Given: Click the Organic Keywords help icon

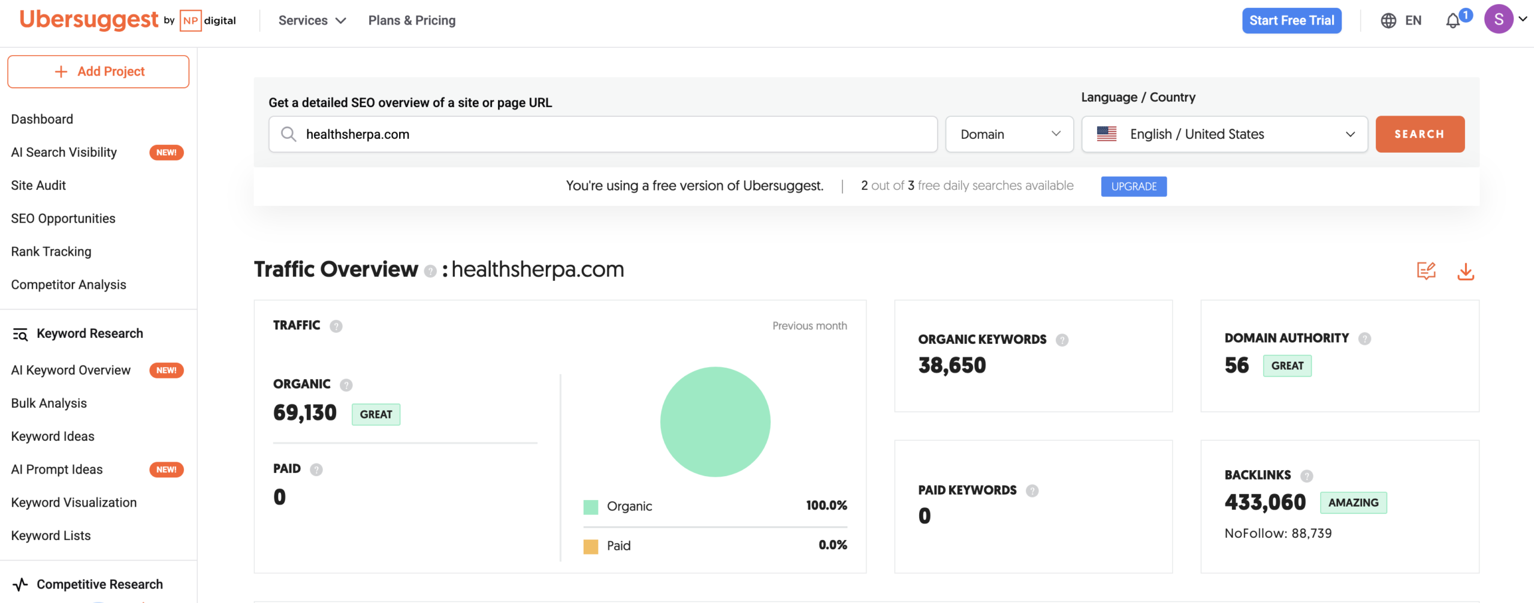Looking at the screenshot, I should point(1062,340).
